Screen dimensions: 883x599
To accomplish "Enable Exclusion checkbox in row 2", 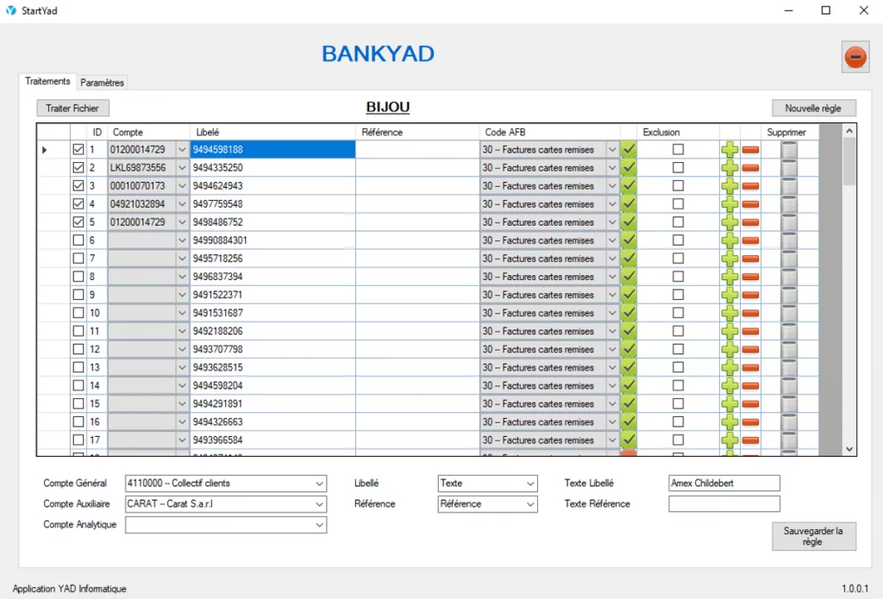I will (678, 168).
